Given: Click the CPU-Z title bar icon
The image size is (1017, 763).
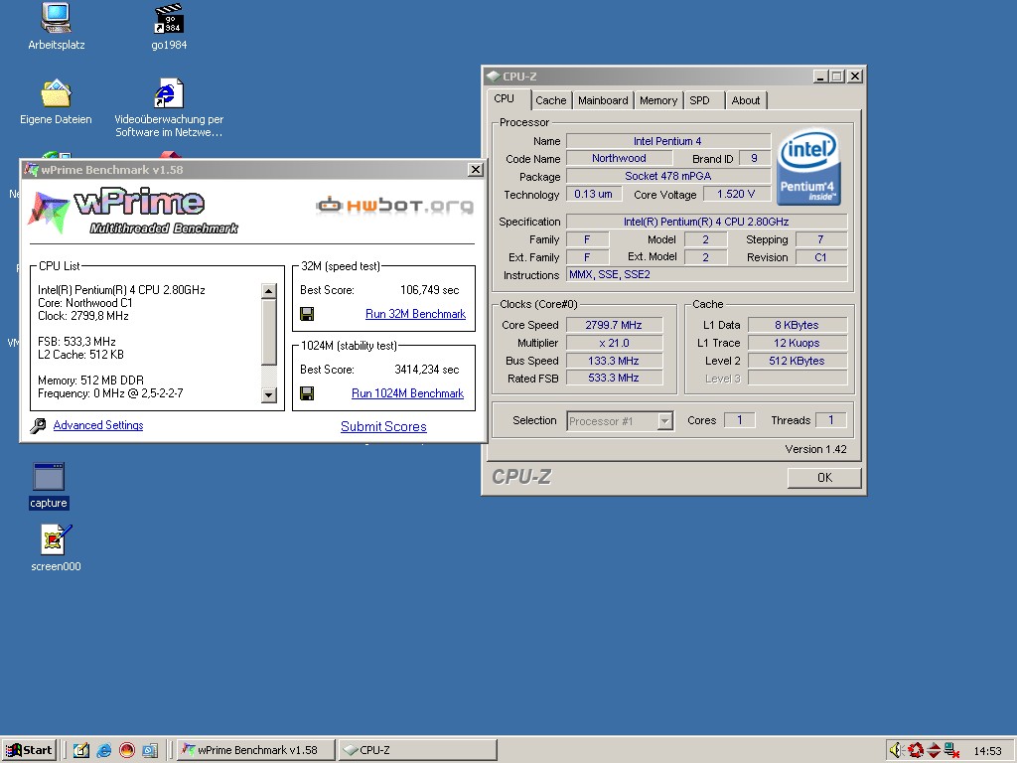Looking at the screenshot, I should click(493, 76).
